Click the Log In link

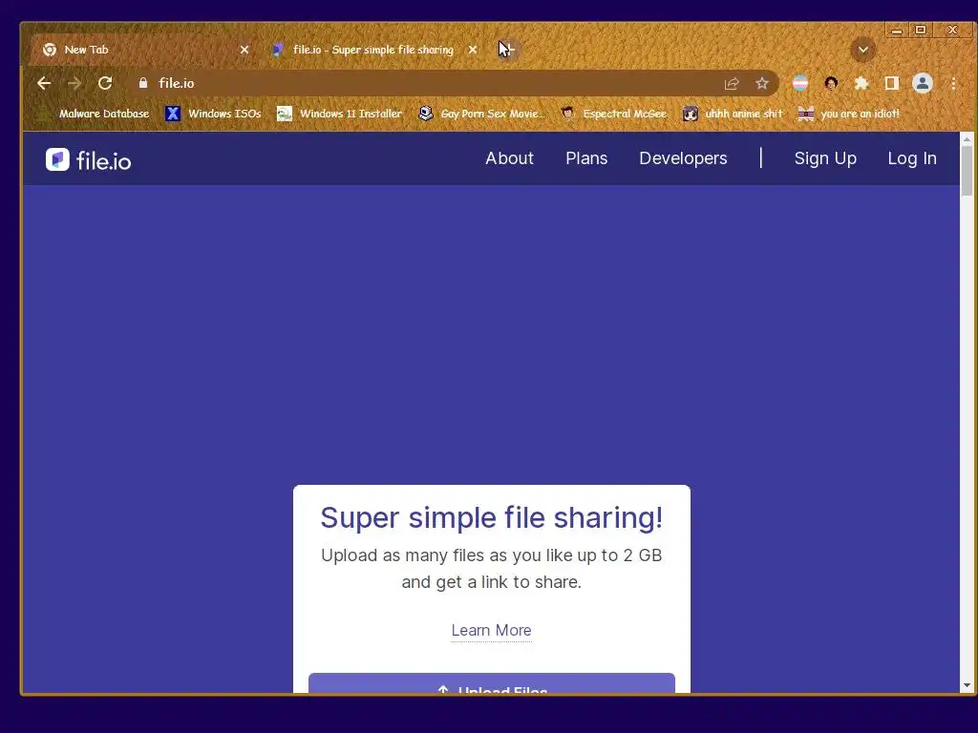(x=912, y=158)
